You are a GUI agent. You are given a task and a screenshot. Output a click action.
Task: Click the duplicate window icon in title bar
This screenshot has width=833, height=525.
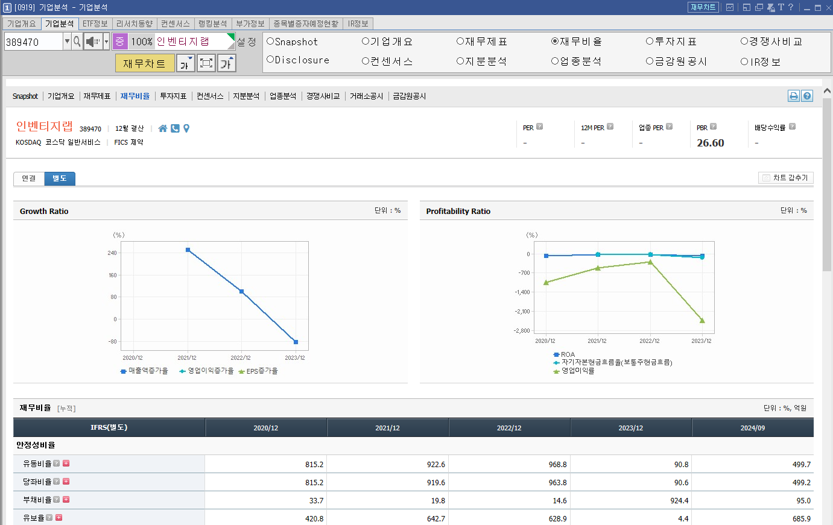click(759, 7)
